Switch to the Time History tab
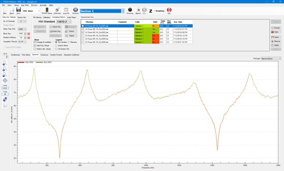This screenshot has height=171, width=284. (26, 55)
